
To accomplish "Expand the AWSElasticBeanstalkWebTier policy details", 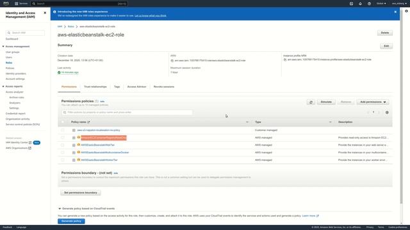I will click(74, 145).
